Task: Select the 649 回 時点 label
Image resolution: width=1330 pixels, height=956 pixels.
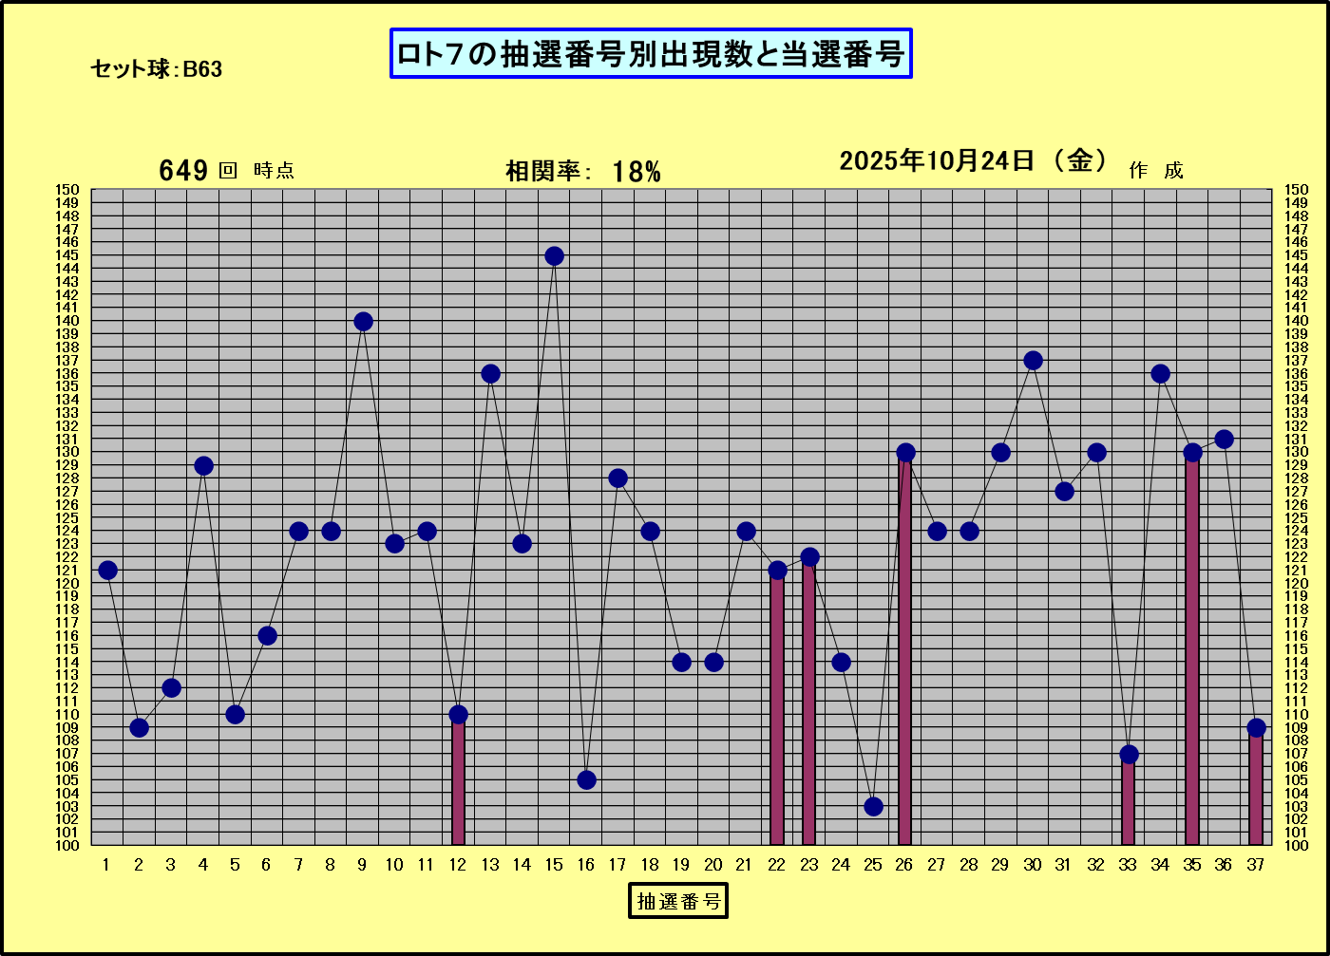Action: (x=226, y=171)
